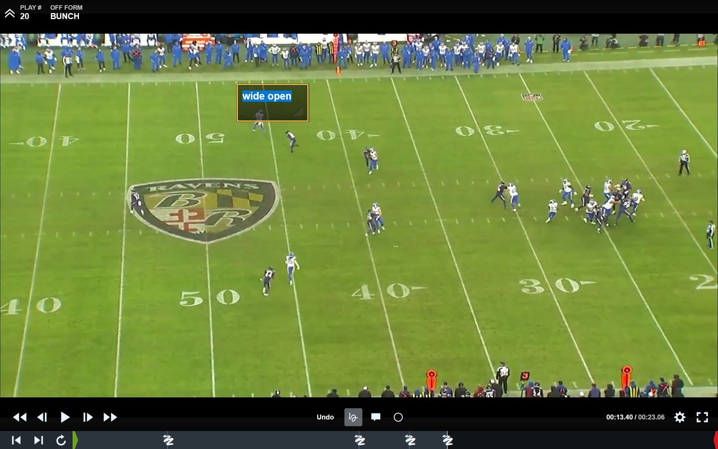
Task: Click the rewind (fast backward) button
Action: click(20, 417)
